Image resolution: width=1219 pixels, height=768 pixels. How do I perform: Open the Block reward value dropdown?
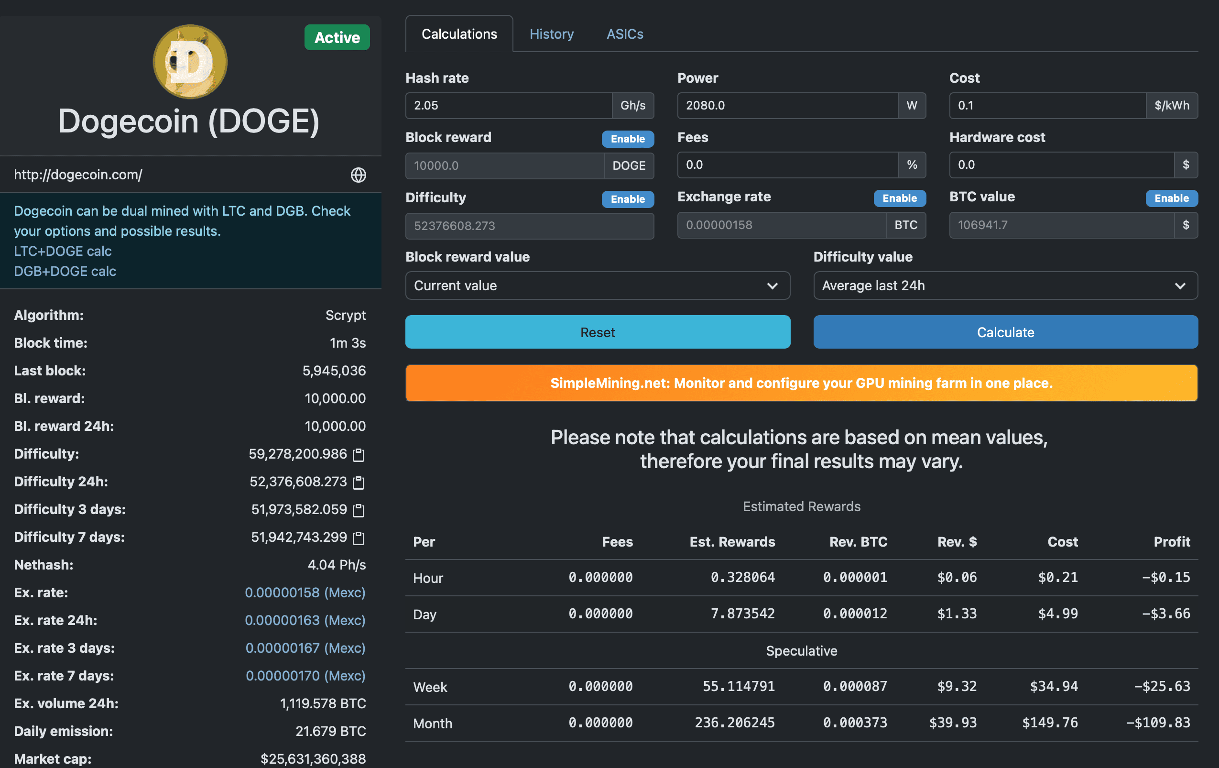[598, 285]
